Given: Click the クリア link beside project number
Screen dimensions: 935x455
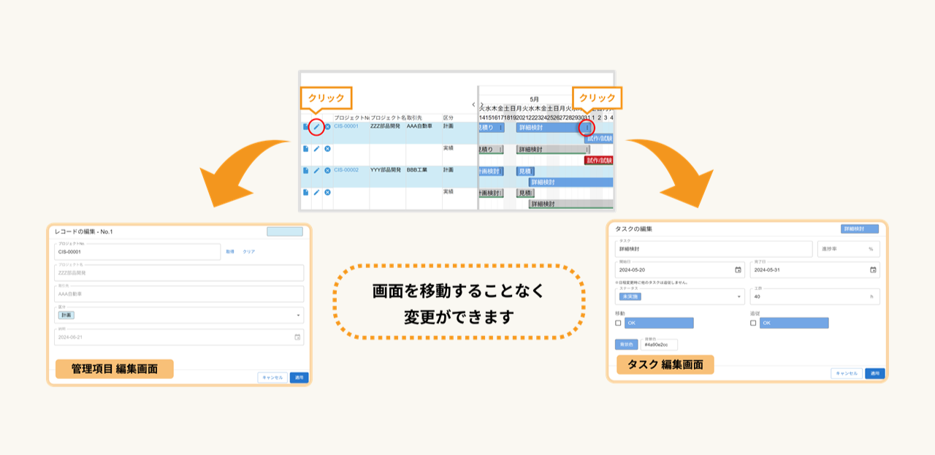Looking at the screenshot, I should click(249, 251).
